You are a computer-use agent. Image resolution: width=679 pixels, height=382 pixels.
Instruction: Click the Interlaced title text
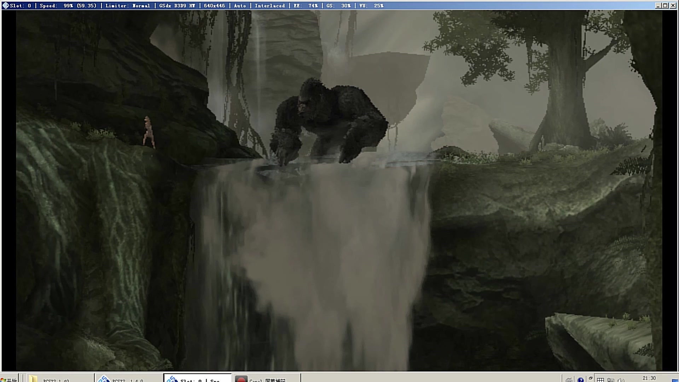point(269,5)
